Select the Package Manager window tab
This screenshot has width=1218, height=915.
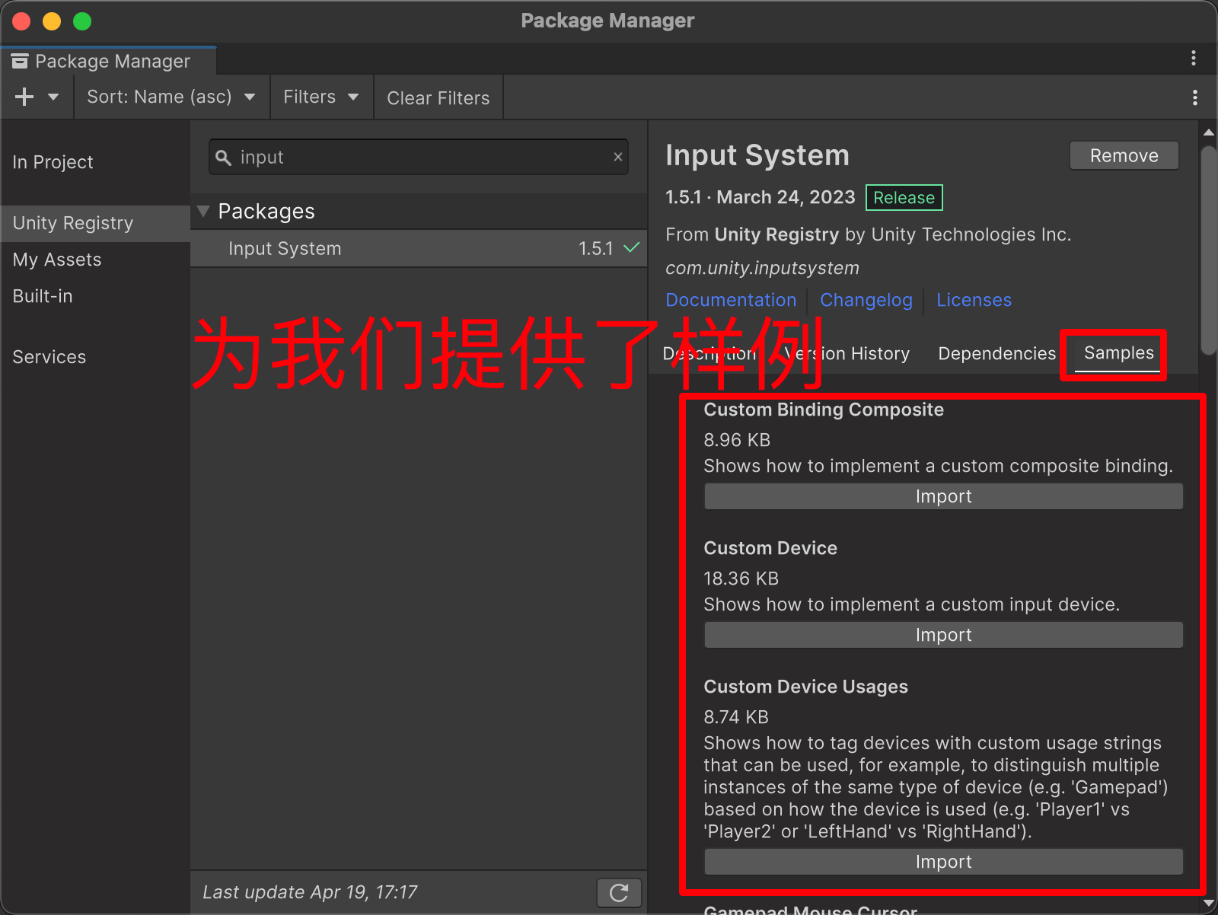(x=108, y=61)
